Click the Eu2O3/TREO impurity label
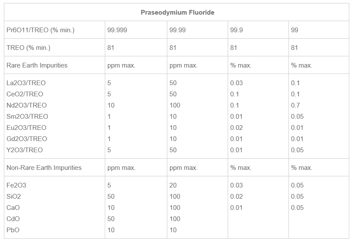 (26, 128)
